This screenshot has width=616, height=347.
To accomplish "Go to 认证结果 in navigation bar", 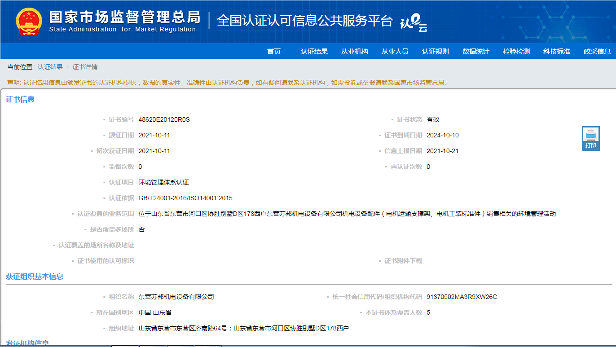I will (314, 51).
